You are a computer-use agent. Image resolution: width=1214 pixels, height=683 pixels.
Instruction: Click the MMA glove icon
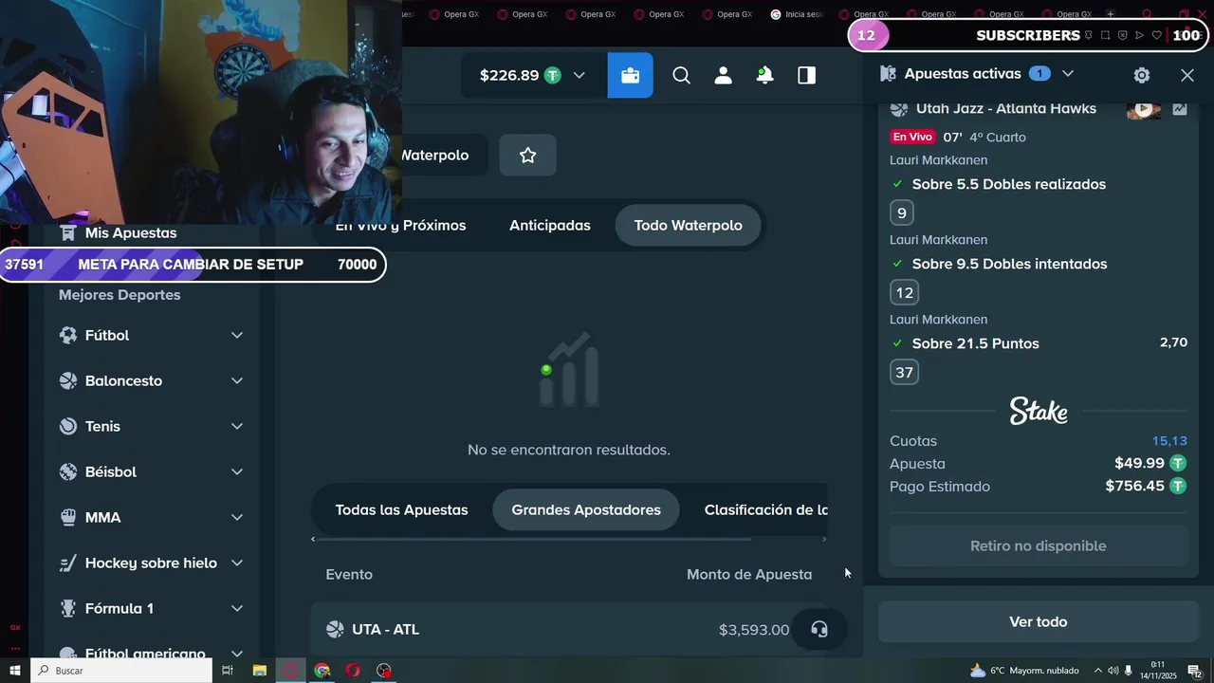(68, 517)
